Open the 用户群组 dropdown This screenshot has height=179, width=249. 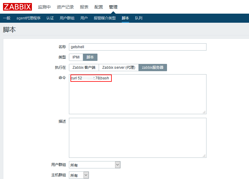click(95, 165)
